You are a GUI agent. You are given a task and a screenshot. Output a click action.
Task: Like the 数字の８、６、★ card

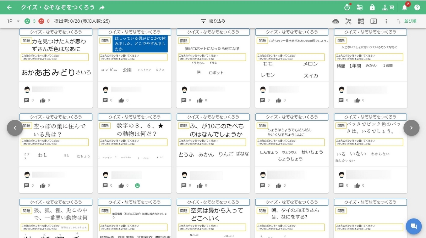click(x=121, y=185)
